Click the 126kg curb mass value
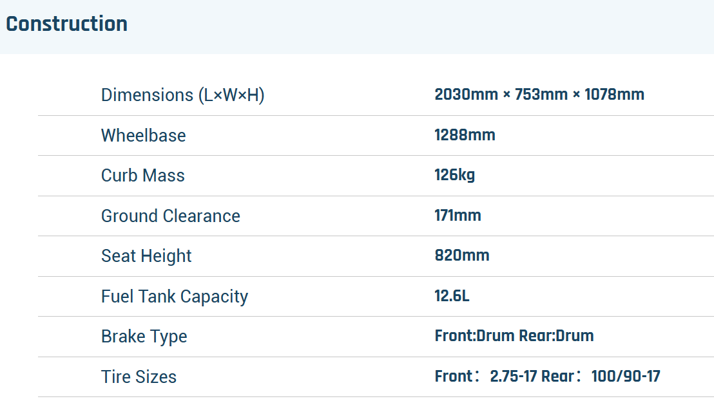The width and height of the screenshot is (714, 419). 454,175
